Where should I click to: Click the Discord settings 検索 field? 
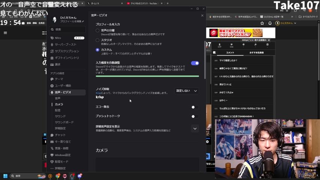pyautogui.click(x=67, y=30)
